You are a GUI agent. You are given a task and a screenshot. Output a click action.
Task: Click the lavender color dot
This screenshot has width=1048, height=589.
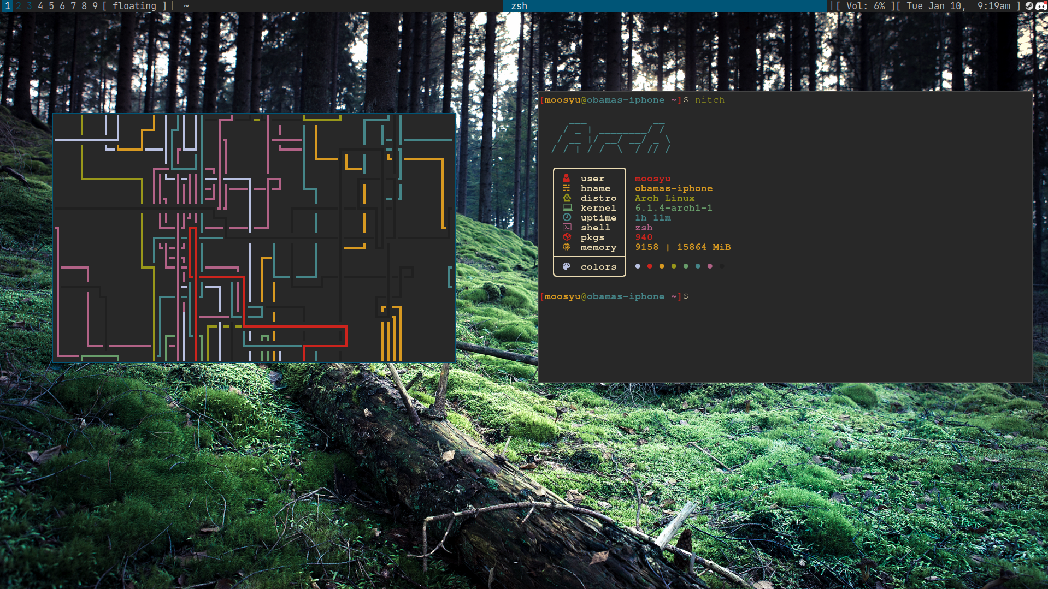[638, 266]
